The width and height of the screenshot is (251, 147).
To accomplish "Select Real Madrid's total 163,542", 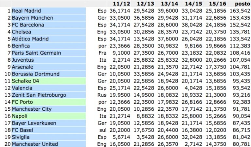I will click(240, 11).
